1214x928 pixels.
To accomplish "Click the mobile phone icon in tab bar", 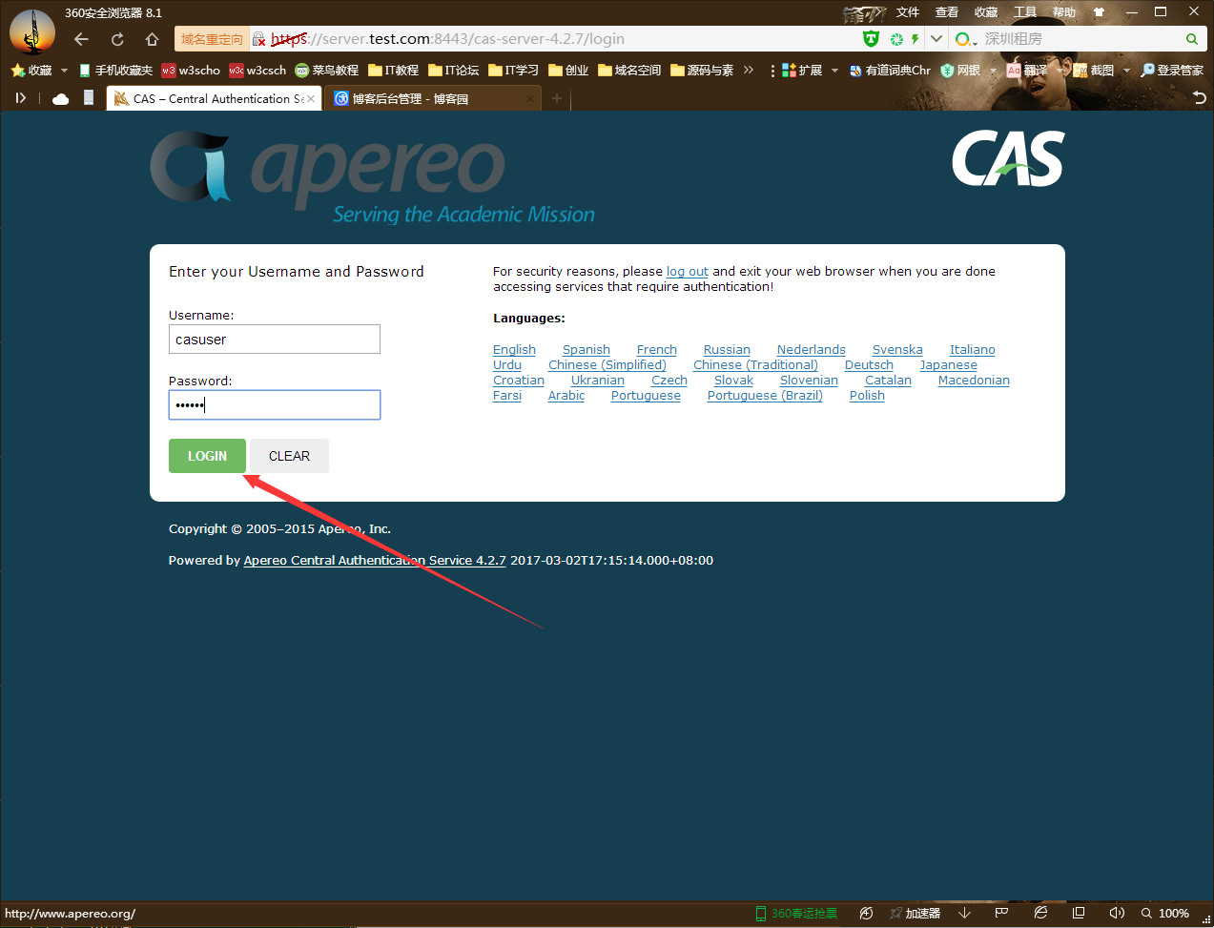I will click(89, 97).
